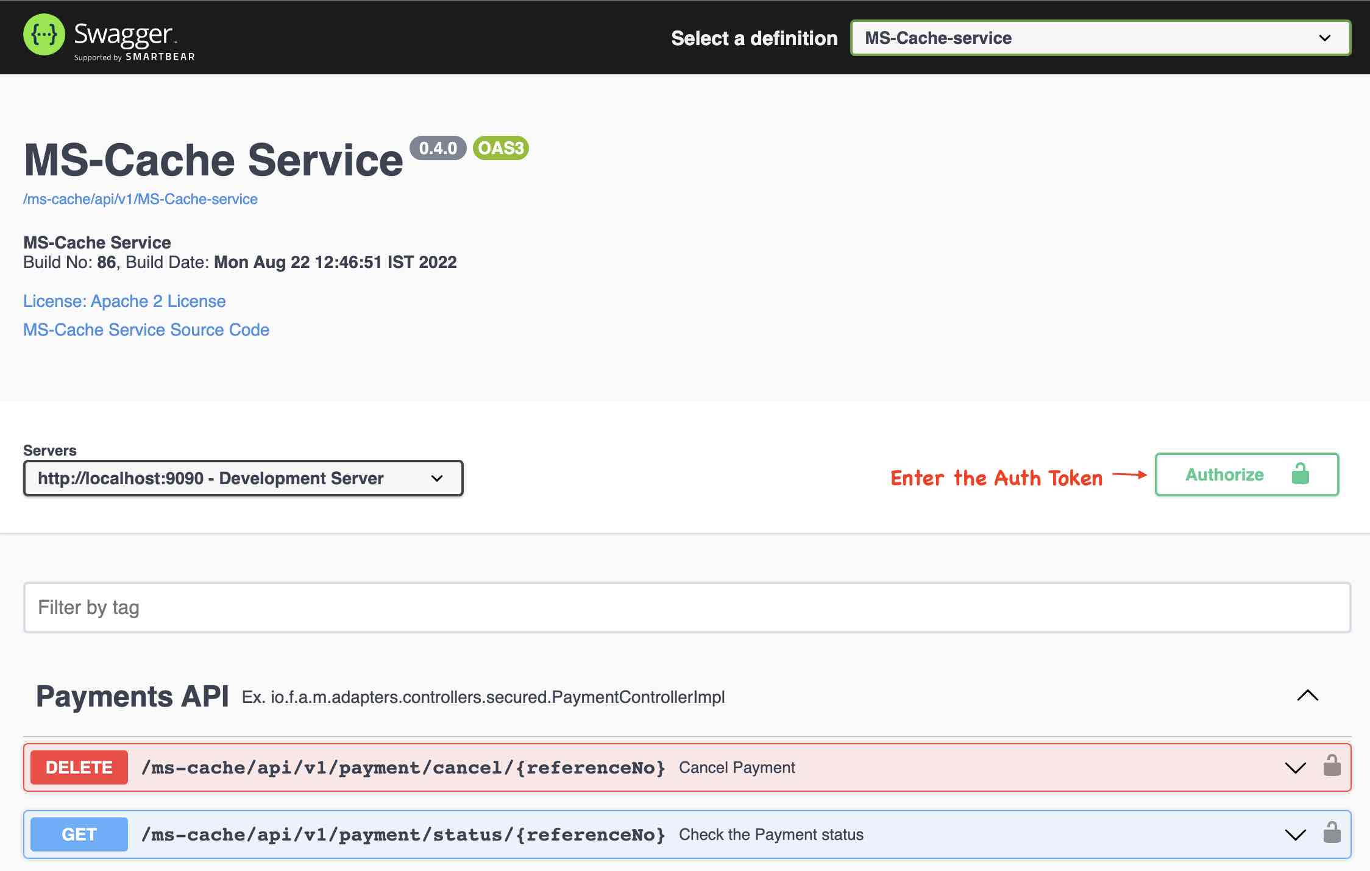The image size is (1370, 871).
Task: Click the Filter by tag input field
Action: click(687, 607)
